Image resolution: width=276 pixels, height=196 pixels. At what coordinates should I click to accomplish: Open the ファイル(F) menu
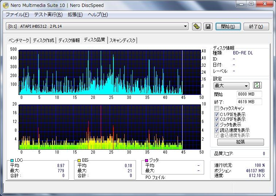coord(17,15)
